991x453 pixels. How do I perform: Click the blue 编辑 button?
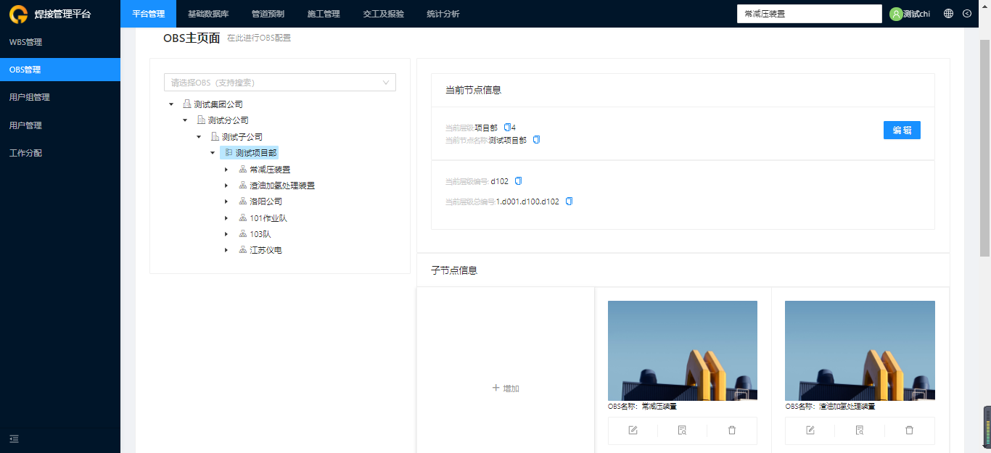(x=902, y=130)
